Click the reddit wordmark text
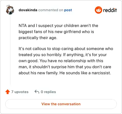Screen dimensions: 122x114 point(110,10)
